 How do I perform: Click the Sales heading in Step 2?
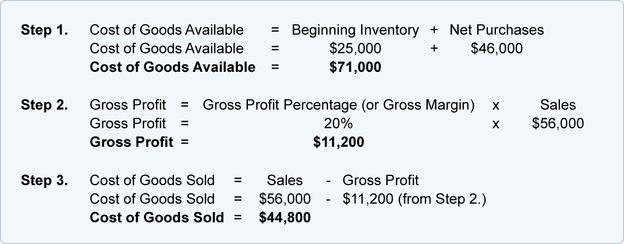[x=558, y=106]
